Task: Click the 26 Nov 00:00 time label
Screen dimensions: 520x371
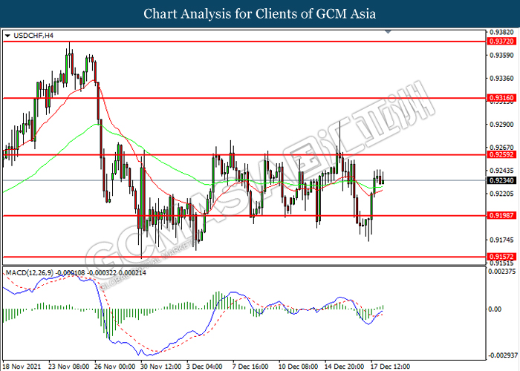Action: point(114,367)
